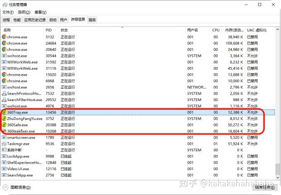
Task: Click the ShellExperienceHost icon
Action: pos(4,162)
